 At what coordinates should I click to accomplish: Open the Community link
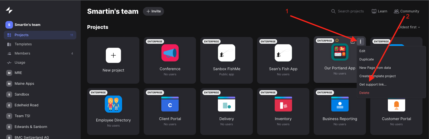[x=407, y=11]
